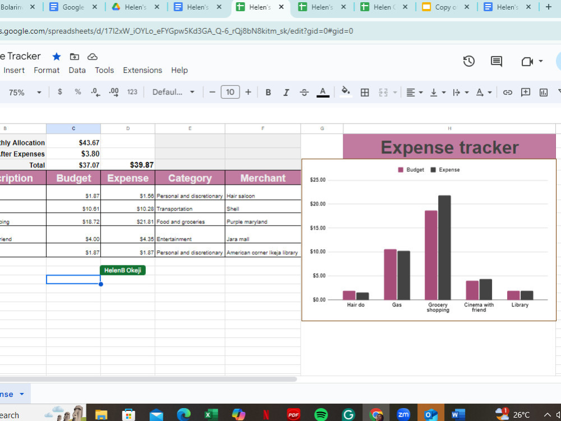Open the borders menu
Screen dimensions: 561x421
[x=365, y=93]
